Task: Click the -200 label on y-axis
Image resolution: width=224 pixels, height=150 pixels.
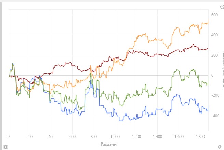Action: (215, 95)
